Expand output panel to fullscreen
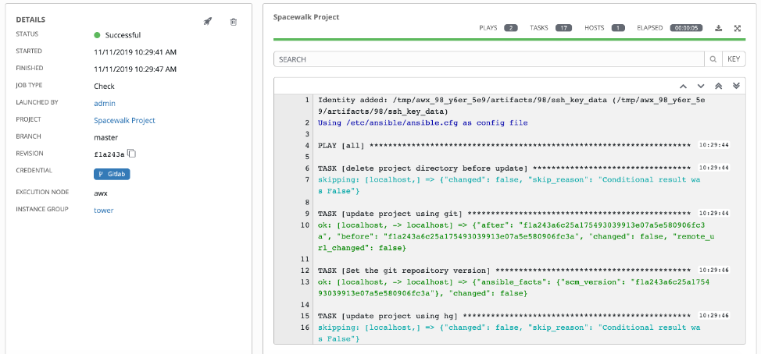This screenshot has height=354, width=761. [738, 28]
